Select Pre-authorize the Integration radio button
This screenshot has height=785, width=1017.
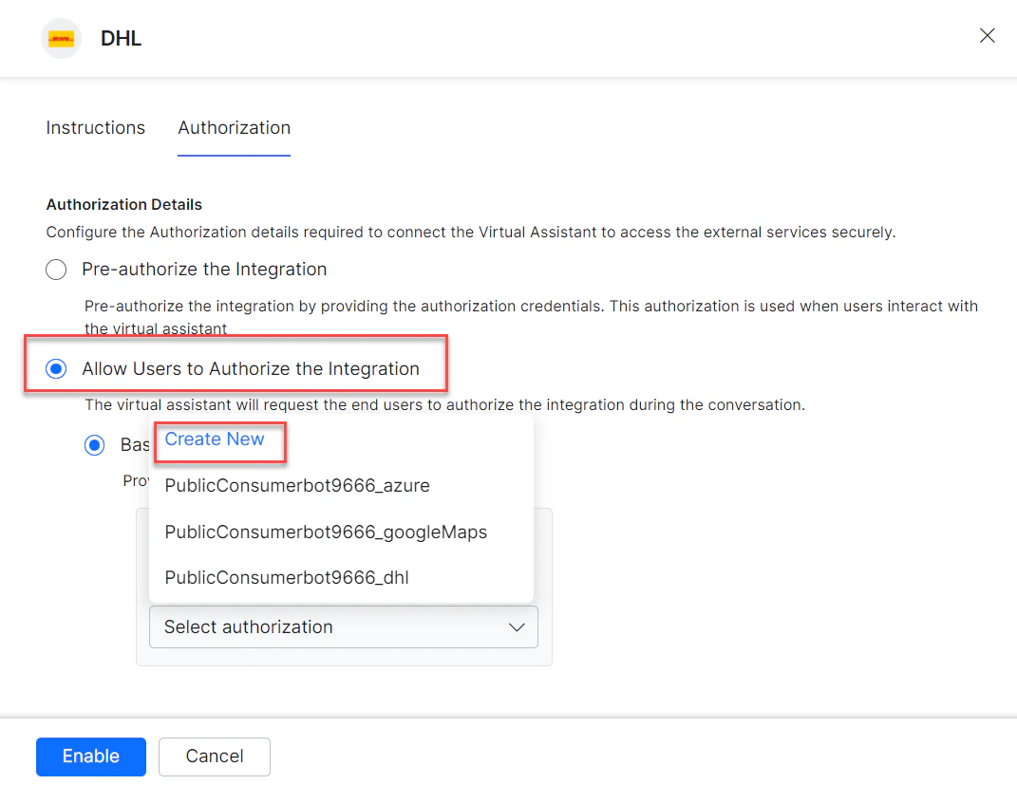pyautogui.click(x=55, y=270)
